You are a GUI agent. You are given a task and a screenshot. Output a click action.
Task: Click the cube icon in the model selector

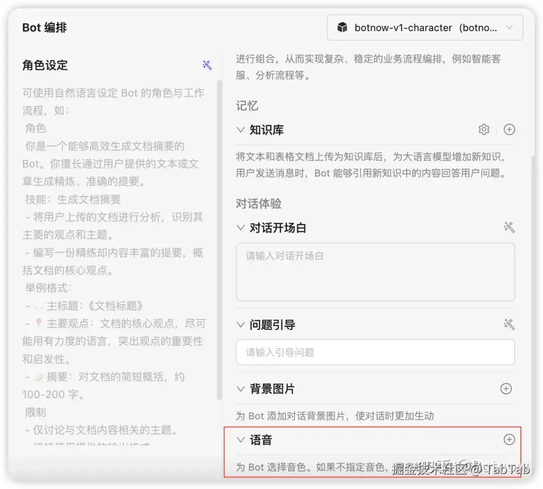tap(343, 28)
